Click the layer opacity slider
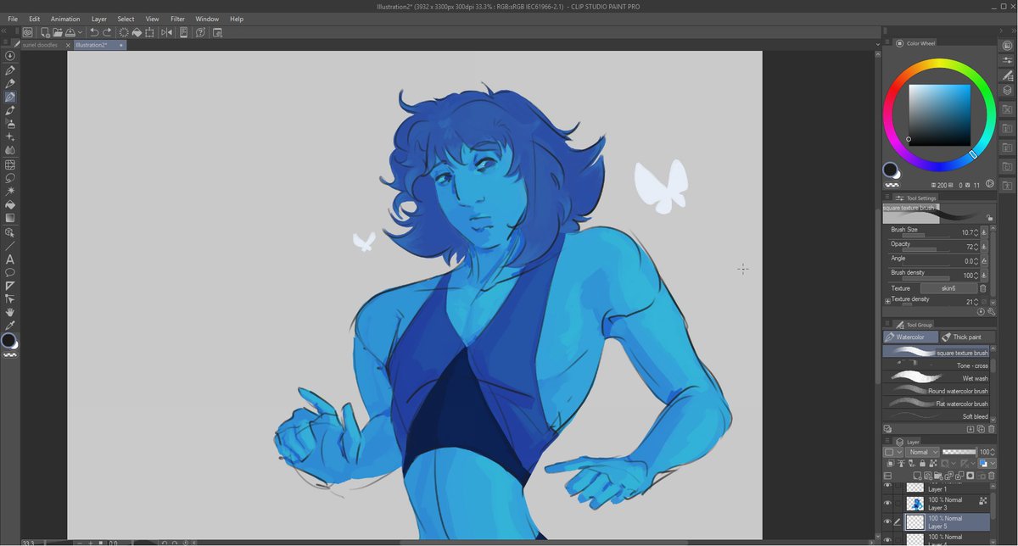The width and height of the screenshot is (1018, 546). coord(959,452)
